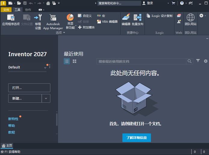The height and width of the screenshot is (155, 209).
Task: Switch recent documents to tile grid view
Action: 74,61
